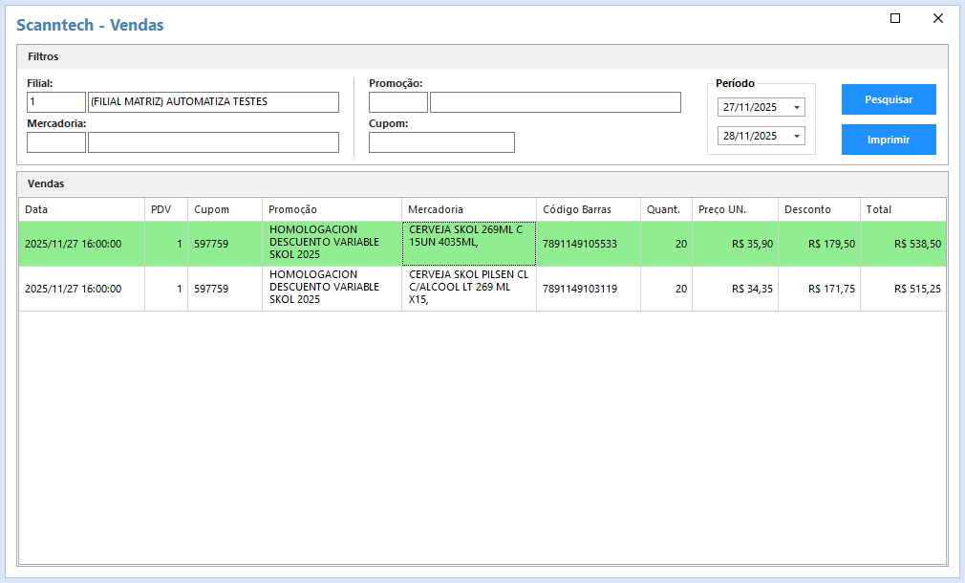Click the Desconto column header
965x583 pixels.
click(x=819, y=209)
